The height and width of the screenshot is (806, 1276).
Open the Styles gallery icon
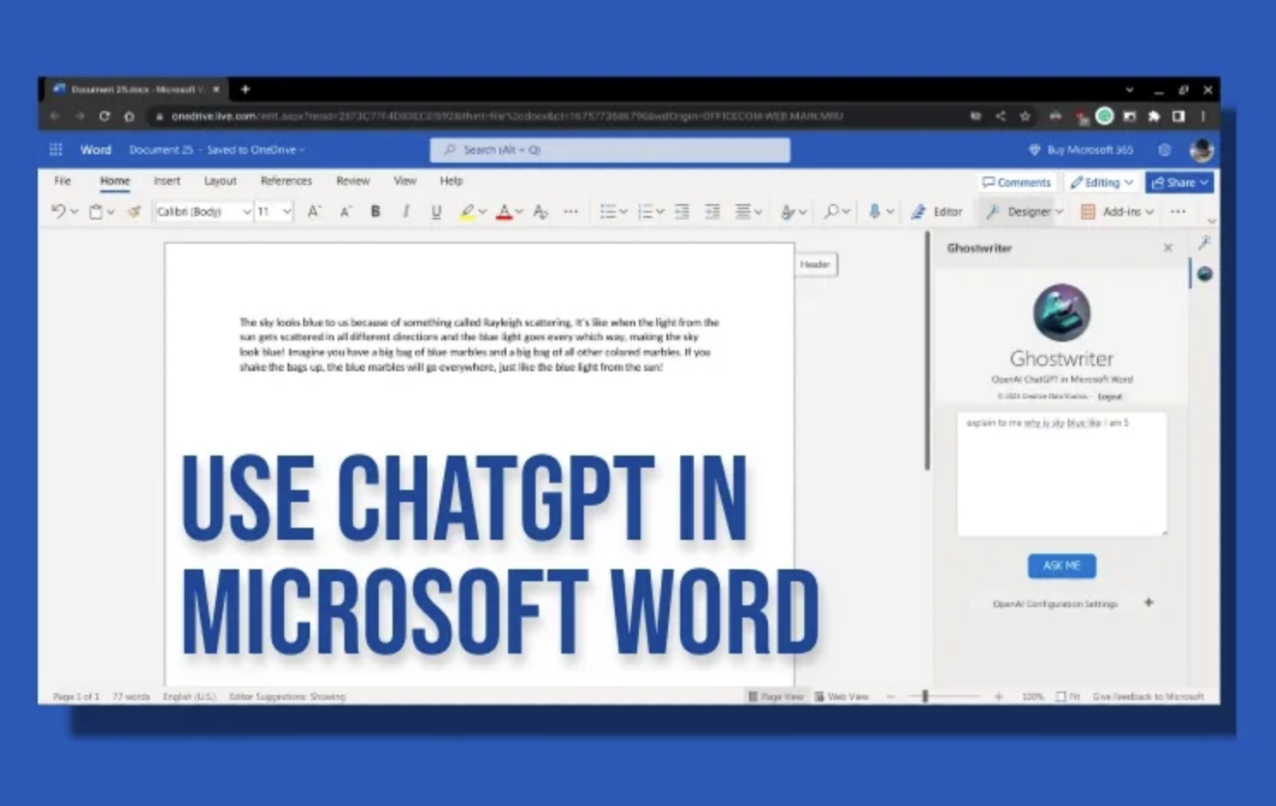click(787, 211)
